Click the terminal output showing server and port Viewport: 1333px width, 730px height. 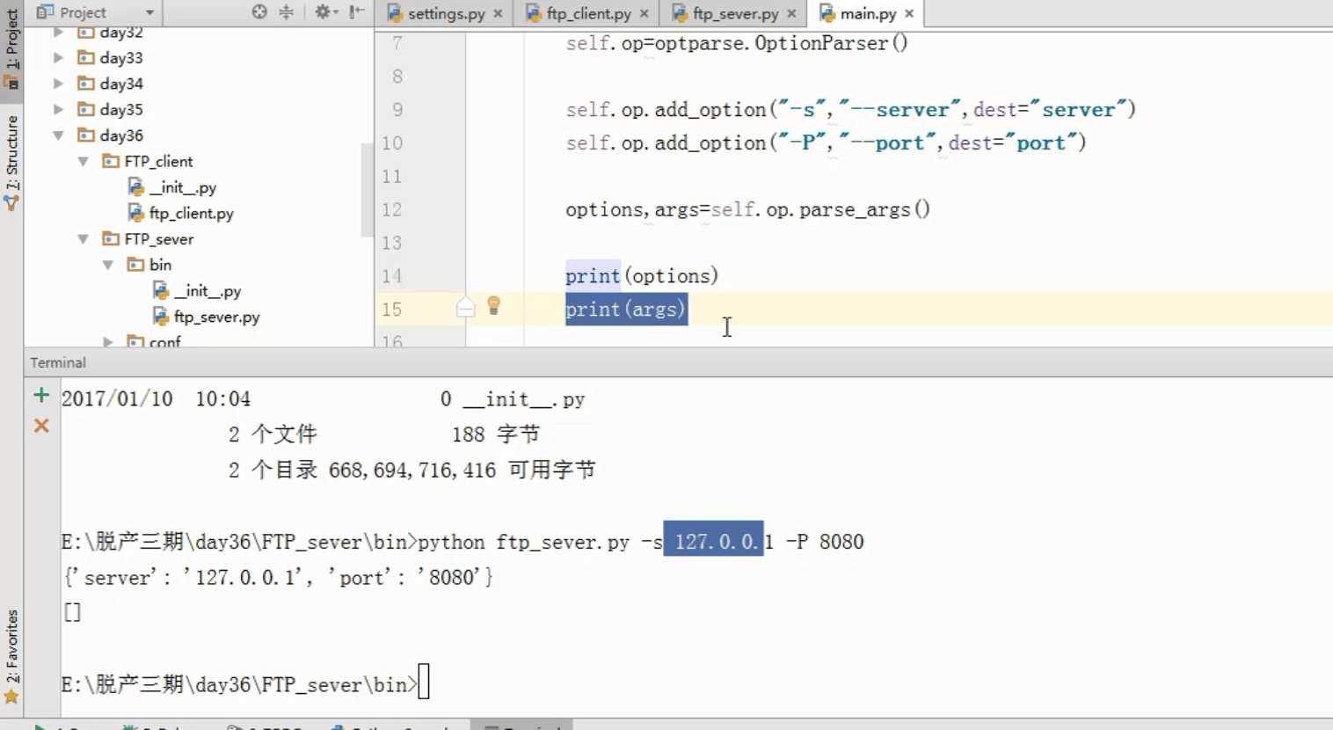[278, 578]
